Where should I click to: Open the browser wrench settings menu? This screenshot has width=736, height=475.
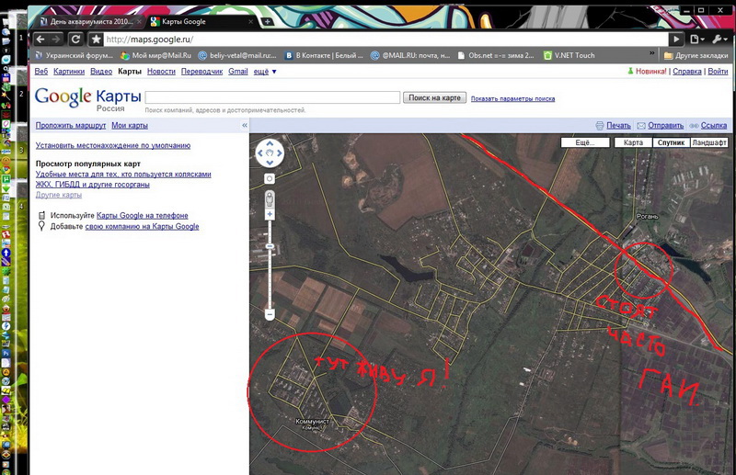click(x=719, y=40)
